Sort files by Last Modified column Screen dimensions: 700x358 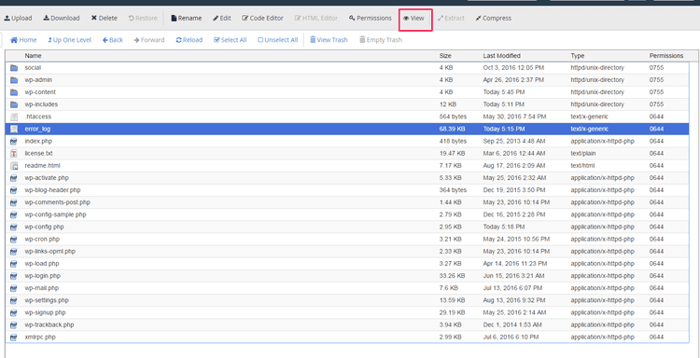click(x=501, y=56)
